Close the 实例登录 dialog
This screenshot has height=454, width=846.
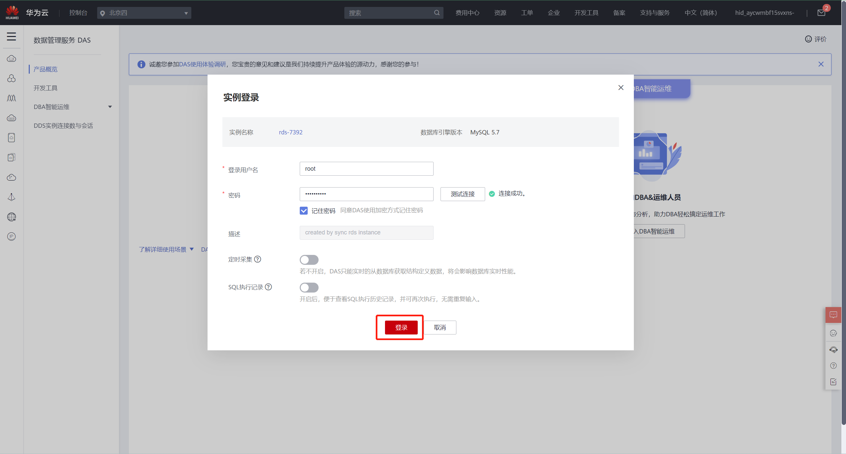pyautogui.click(x=621, y=87)
